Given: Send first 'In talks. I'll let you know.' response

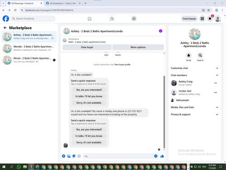Looking at the screenshot, I should pyautogui.click(x=89, y=96).
